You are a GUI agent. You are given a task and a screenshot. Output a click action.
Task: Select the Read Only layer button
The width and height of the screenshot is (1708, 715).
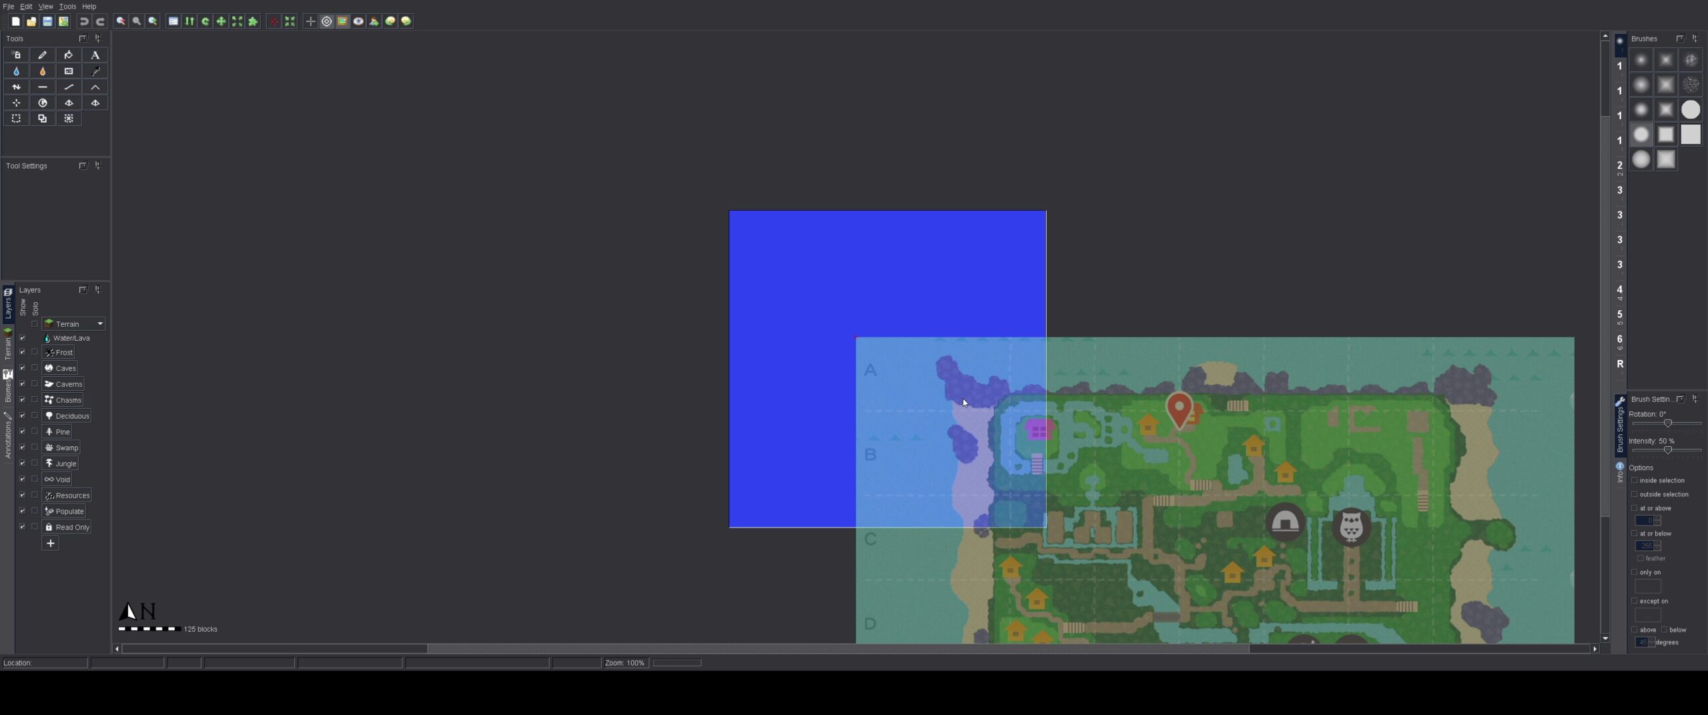pos(67,527)
